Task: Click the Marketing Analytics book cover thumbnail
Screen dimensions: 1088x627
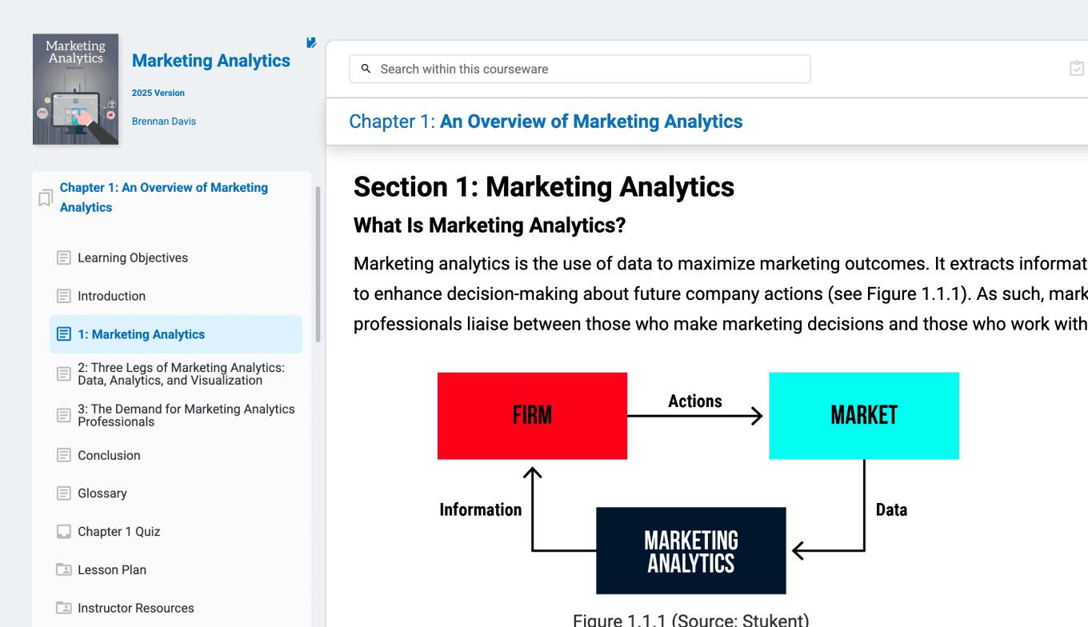Action: click(x=75, y=89)
